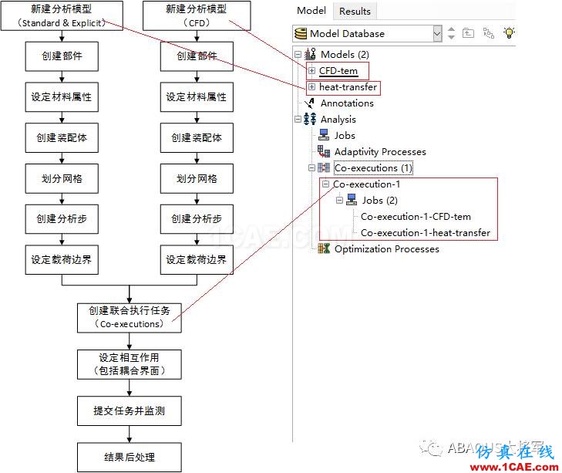Select the Co-execution-1-CFD-tem job
The height and width of the screenshot is (473, 562).
pyautogui.click(x=416, y=217)
